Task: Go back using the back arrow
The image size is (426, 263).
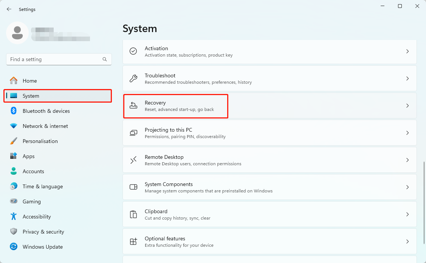Action: [9, 9]
